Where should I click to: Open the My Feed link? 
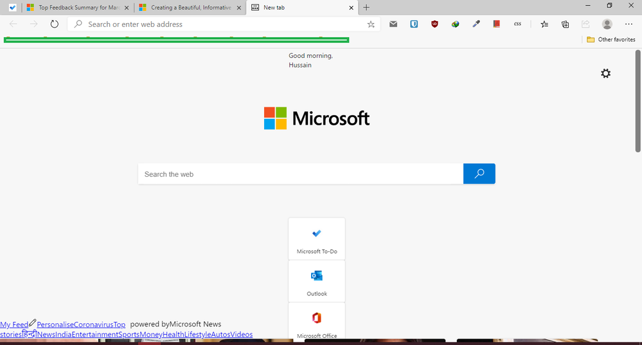(14, 324)
